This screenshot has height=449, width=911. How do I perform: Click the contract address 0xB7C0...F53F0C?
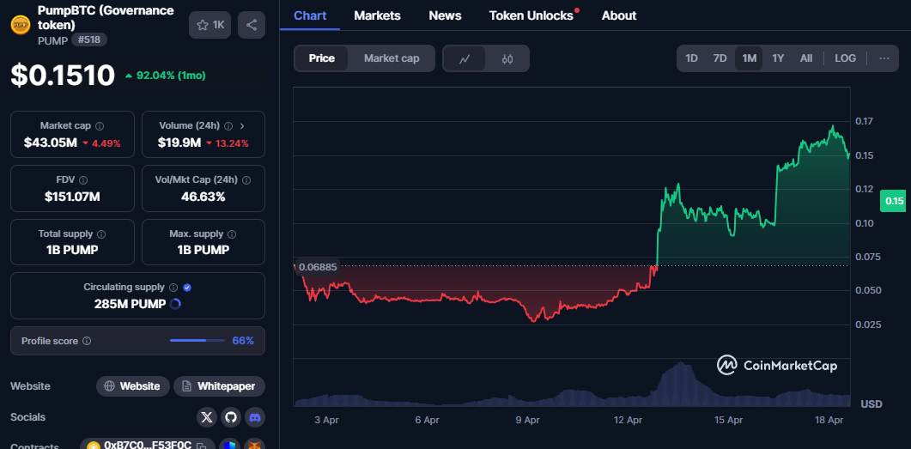pyautogui.click(x=147, y=446)
